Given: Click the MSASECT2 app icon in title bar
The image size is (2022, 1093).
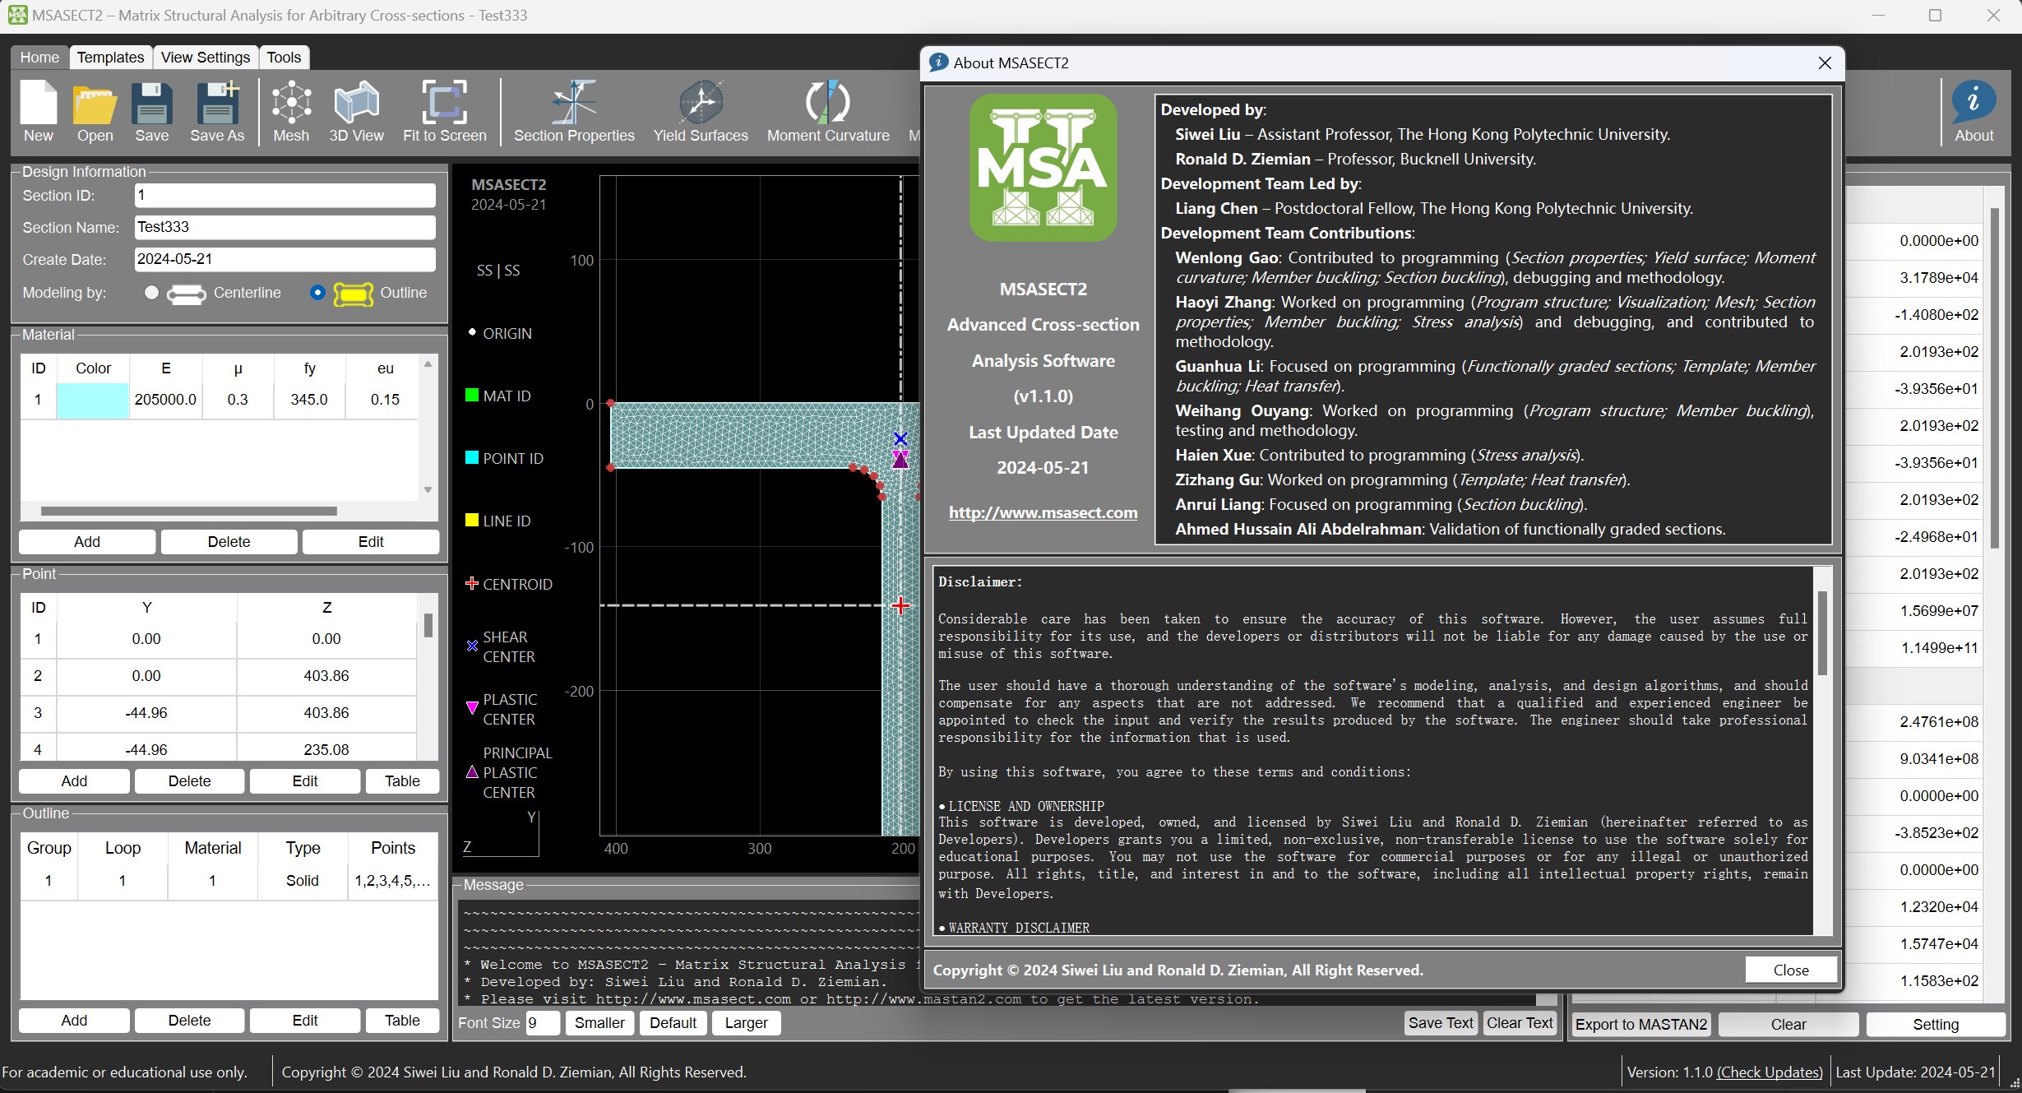Looking at the screenshot, I should 16,15.
